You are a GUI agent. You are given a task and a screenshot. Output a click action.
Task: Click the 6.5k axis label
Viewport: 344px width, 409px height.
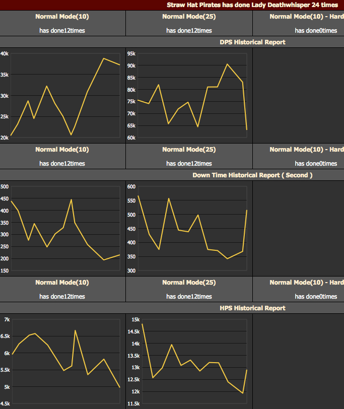coord(5,336)
